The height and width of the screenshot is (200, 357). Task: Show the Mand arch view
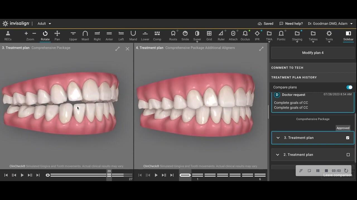pyautogui.click(x=133, y=36)
